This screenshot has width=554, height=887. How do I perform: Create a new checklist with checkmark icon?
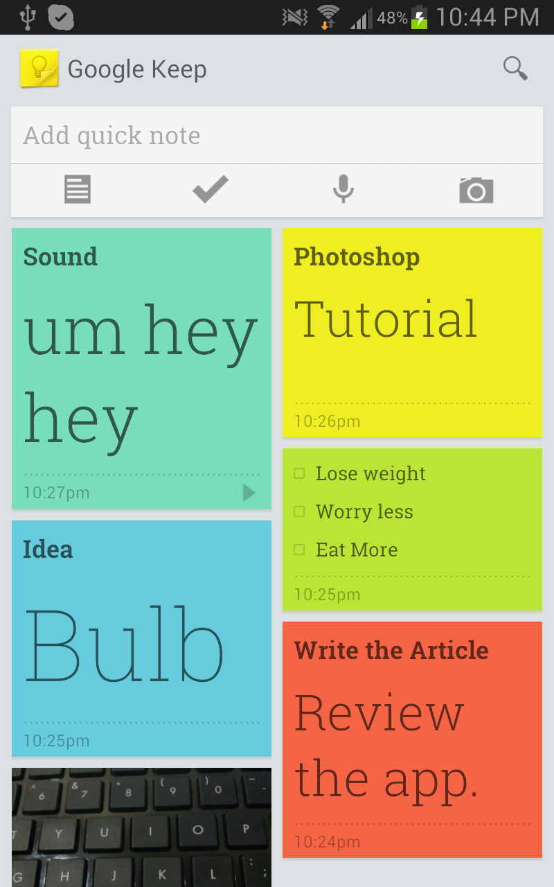[x=211, y=190]
